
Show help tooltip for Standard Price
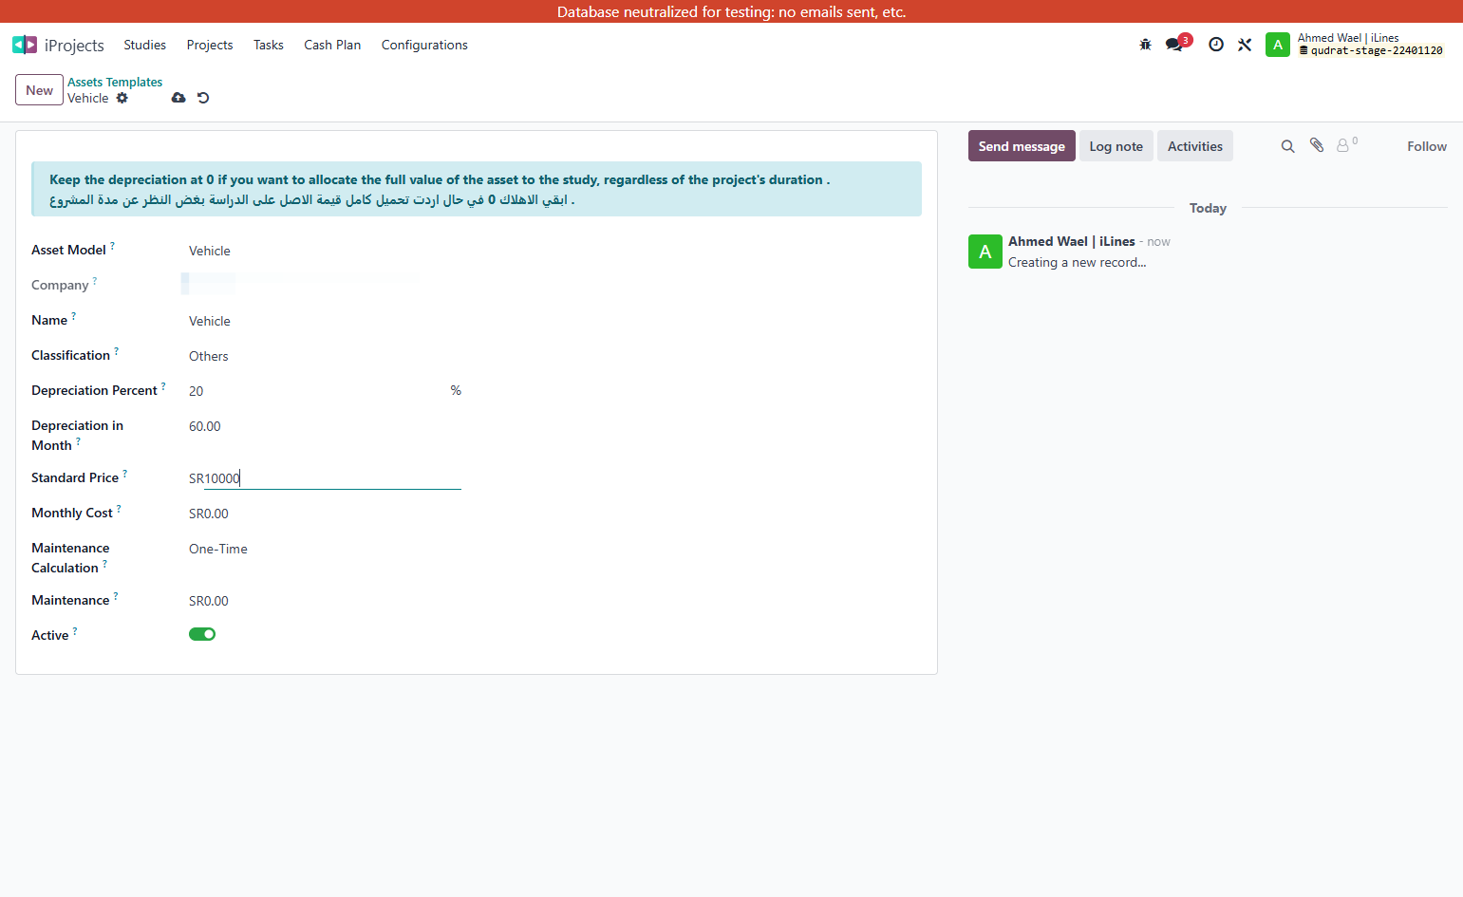click(124, 474)
